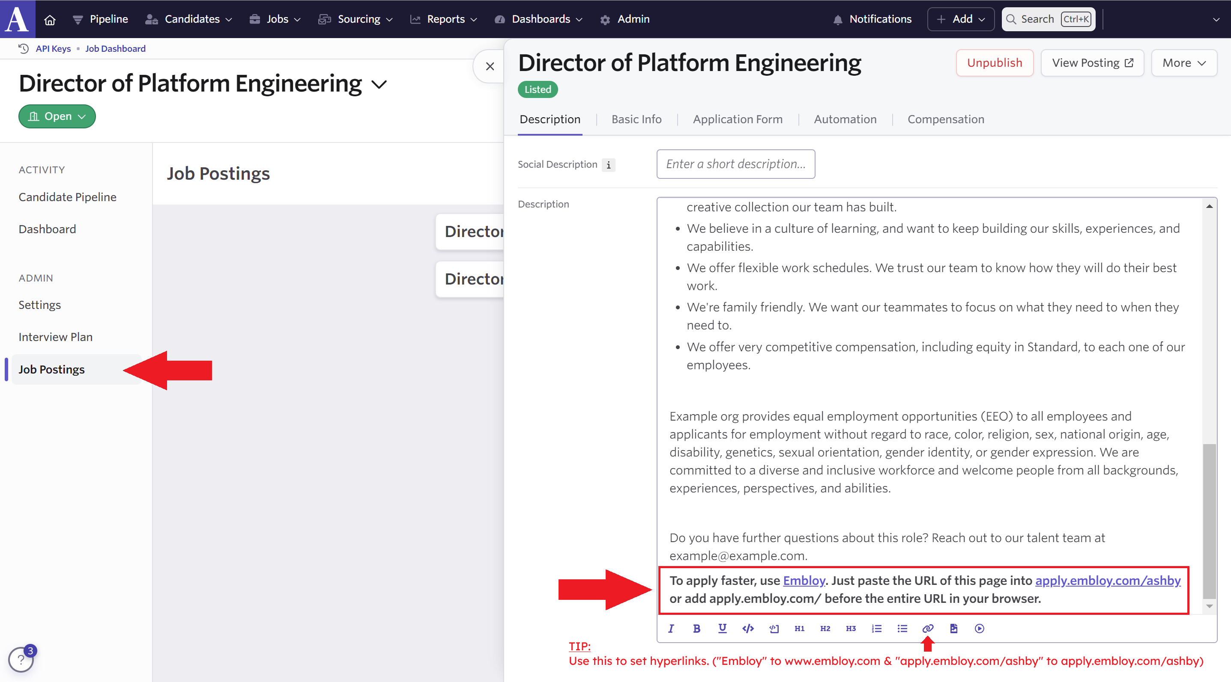The image size is (1231, 682).
Task: Switch to the Description tab
Action: click(x=550, y=119)
